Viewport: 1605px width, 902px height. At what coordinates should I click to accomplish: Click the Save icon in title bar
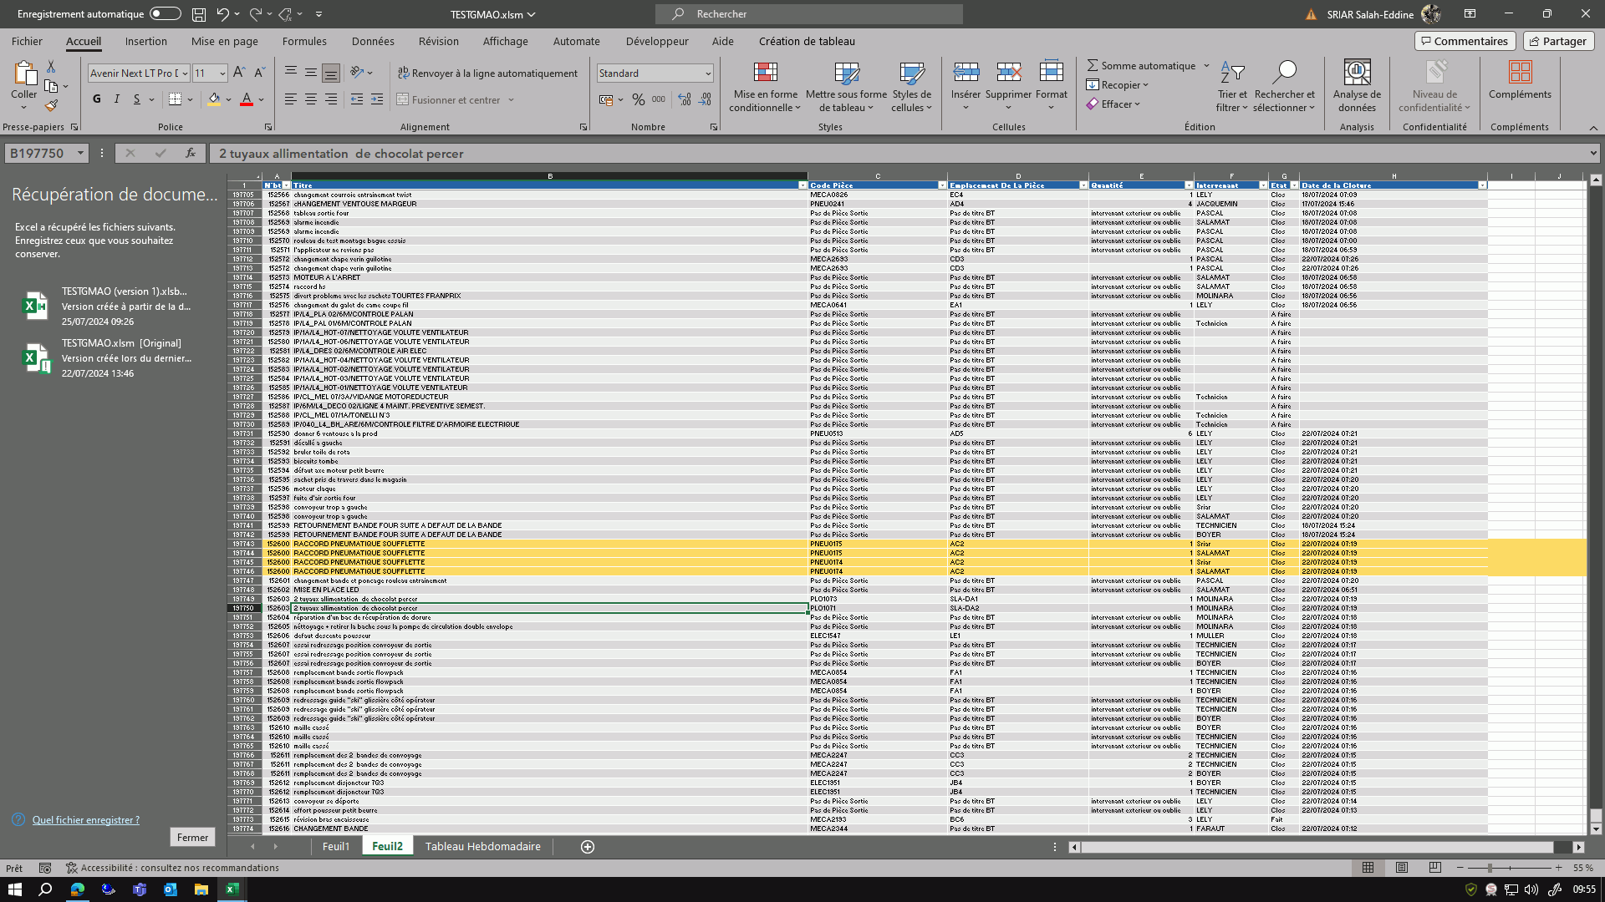tap(199, 14)
